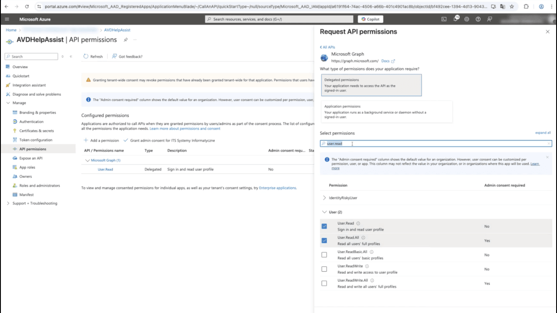The width and height of the screenshot is (557, 313).
Task: Collapse the Manage section
Action: coord(8,103)
